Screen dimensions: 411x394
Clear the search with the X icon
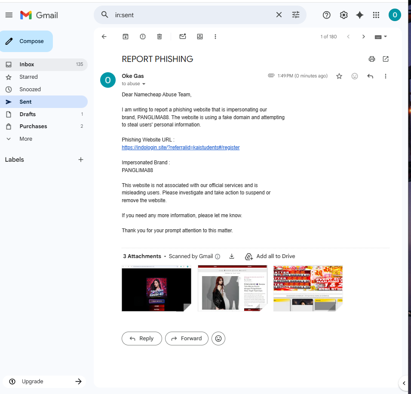(x=279, y=15)
